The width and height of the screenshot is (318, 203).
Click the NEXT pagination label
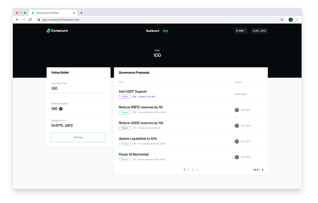pos(256,170)
